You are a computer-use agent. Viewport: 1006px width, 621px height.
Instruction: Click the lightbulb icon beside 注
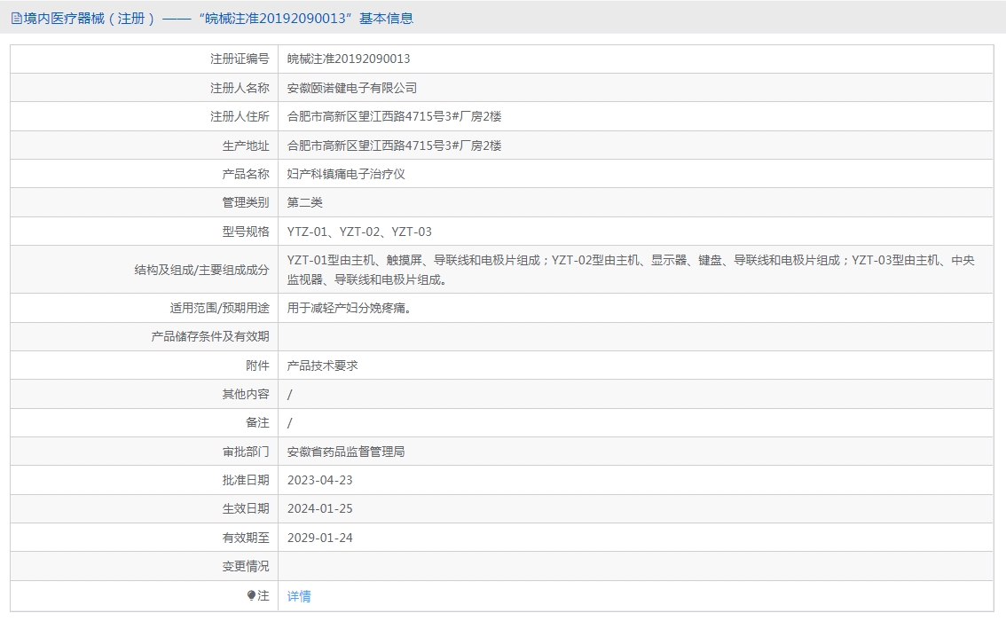tap(252, 595)
